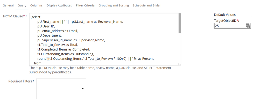Click the FROM Clause scrollbar thumb

pyautogui.click(x=180, y=23)
